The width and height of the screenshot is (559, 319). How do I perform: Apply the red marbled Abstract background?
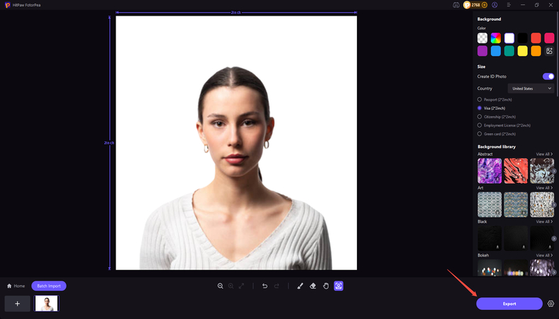516,171
